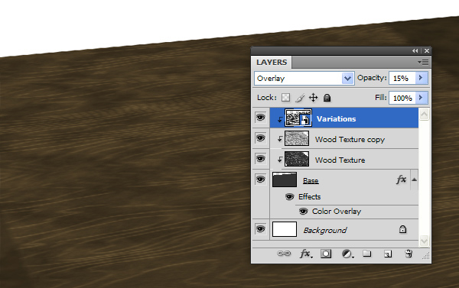Hide the Base layer
The image size is (459, 288).
[x=261, y=179]
